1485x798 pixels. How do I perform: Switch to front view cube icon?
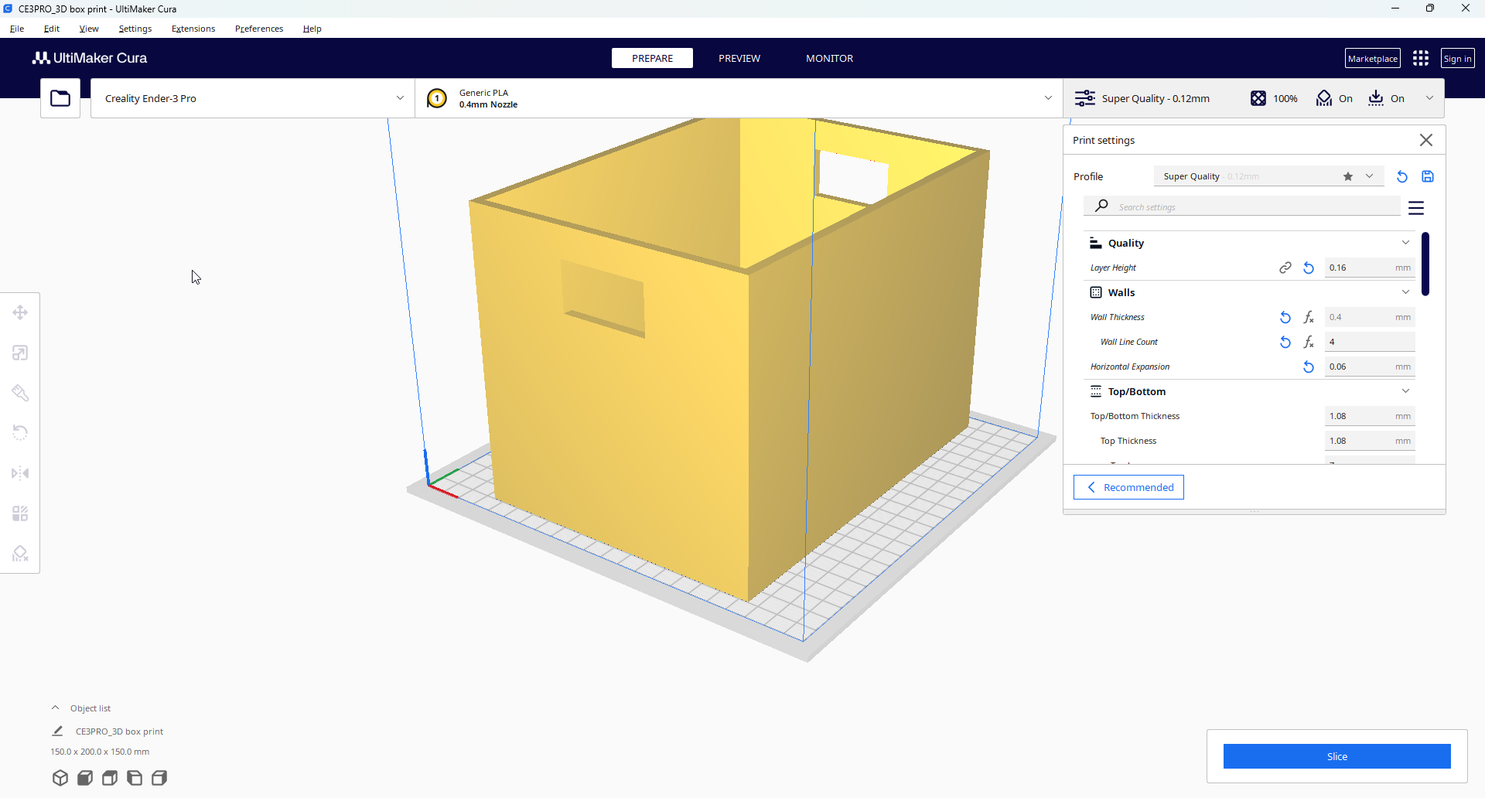[x=85, y=778]
